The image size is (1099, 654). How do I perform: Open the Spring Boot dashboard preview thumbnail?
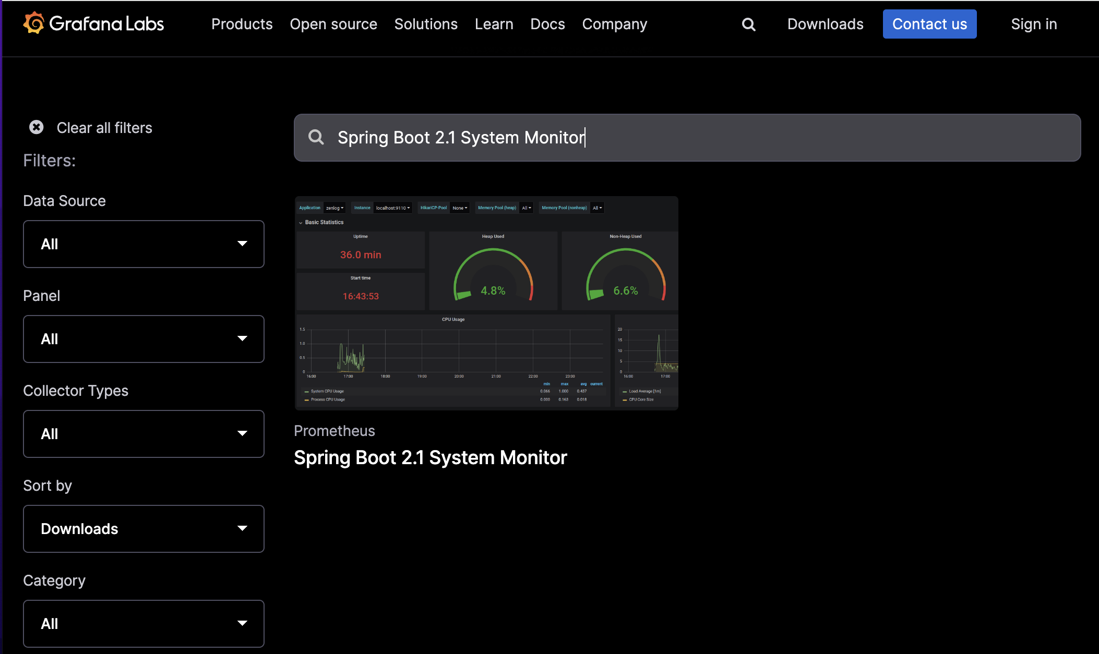pyautogui.click(x=486, y=303)
